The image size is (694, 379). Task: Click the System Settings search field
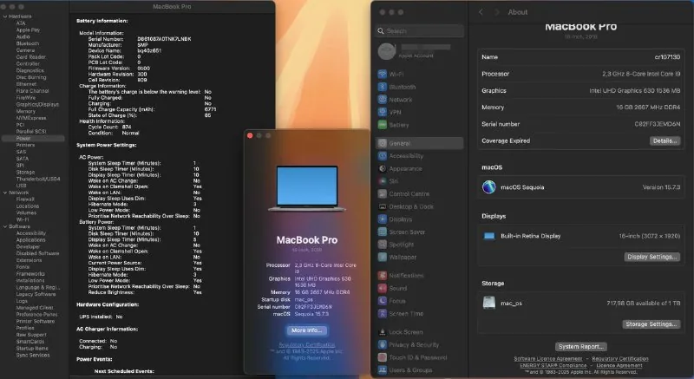[x=420, y=31]
